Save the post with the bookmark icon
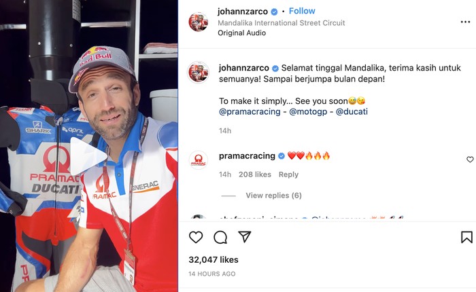The image size is (476, 292). [x=466, y=237]
